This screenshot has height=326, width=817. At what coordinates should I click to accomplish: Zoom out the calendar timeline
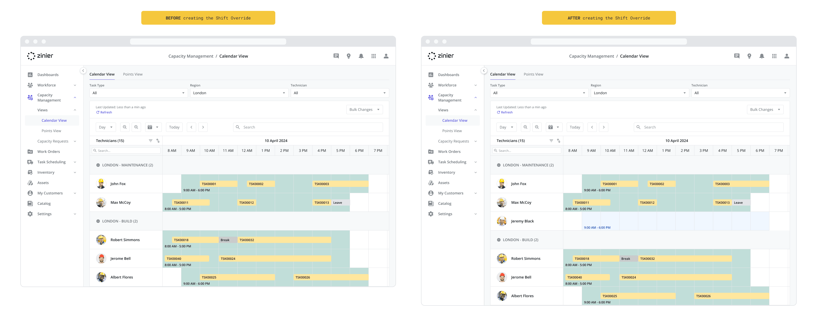(x=136, y=127)
